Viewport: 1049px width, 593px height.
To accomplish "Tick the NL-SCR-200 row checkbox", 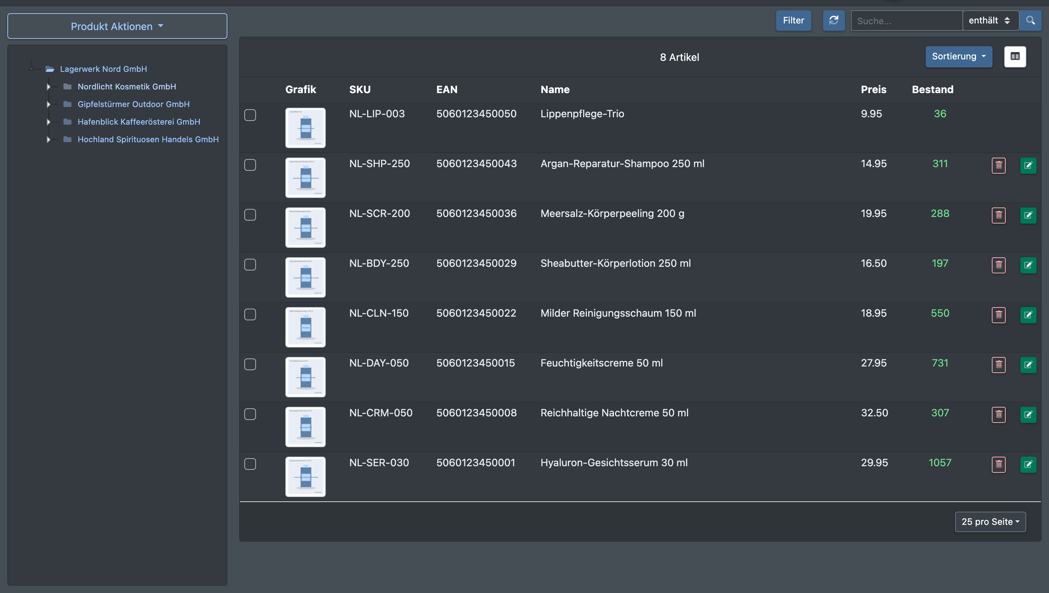I will (x=250, y=215).
